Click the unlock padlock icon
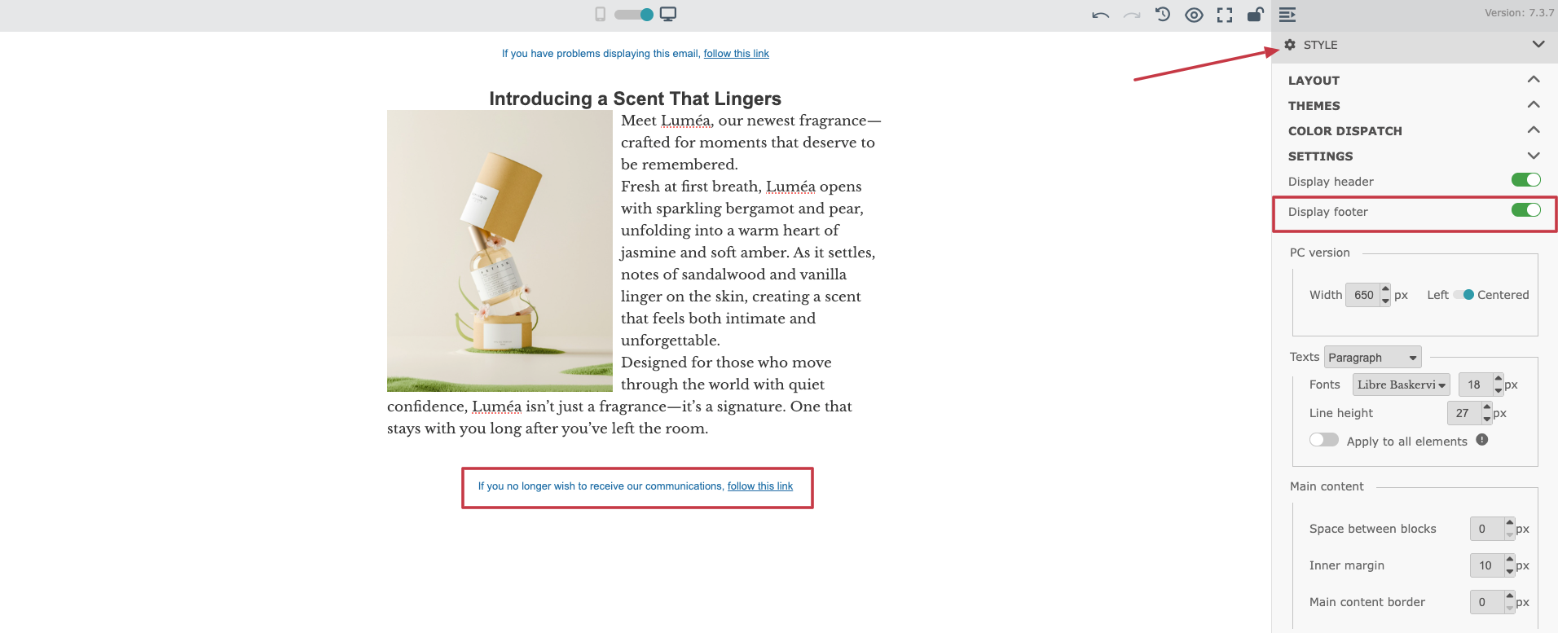Viewport: 1558px width, 633px height. [1256, 14]
